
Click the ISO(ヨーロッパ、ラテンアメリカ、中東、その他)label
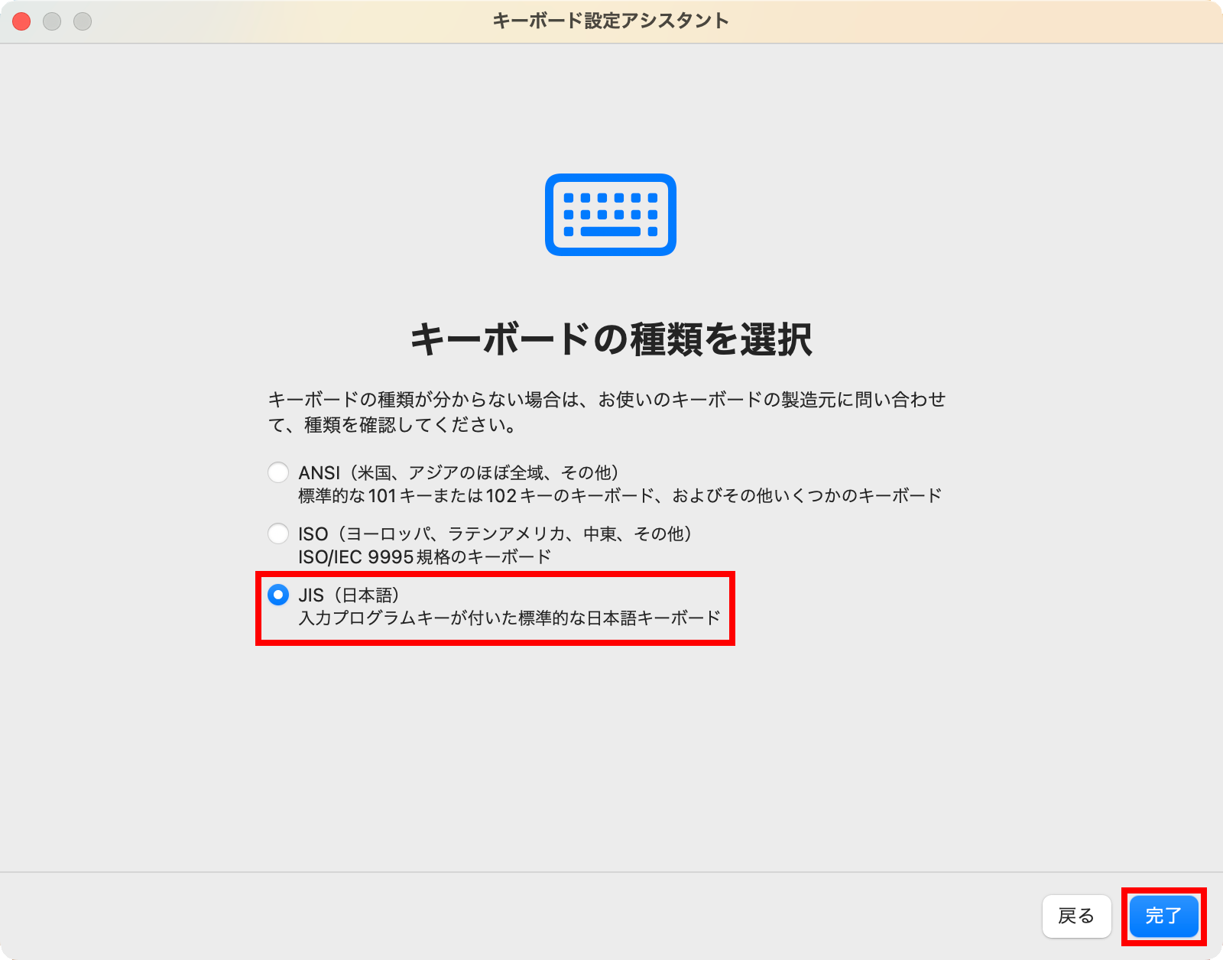(495, 534)
